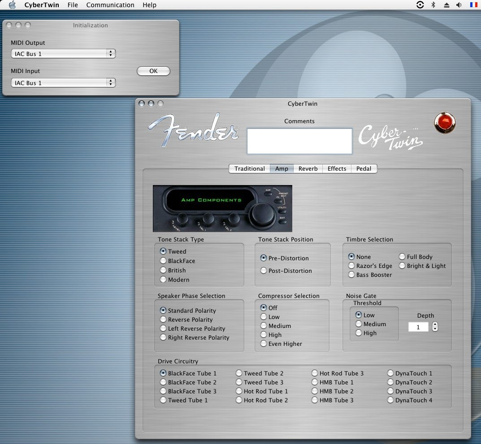Expand the MIDI Input dropdown
The height and width of the screenshot is (444, 481).
pyautogui.click(x=63, y=83)
